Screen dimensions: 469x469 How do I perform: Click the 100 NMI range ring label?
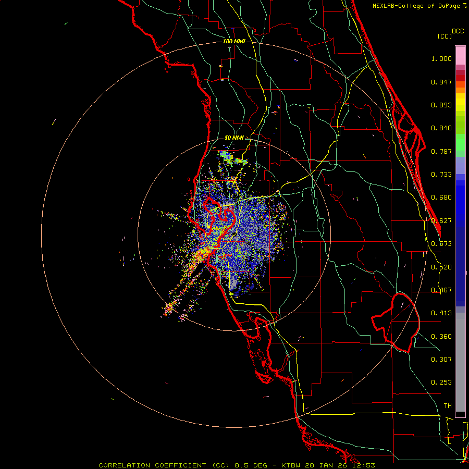234,41
